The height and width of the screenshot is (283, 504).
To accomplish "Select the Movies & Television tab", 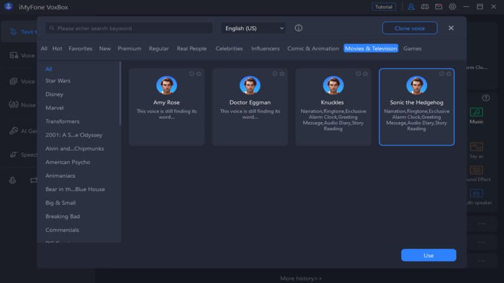I will pos(371,48).
